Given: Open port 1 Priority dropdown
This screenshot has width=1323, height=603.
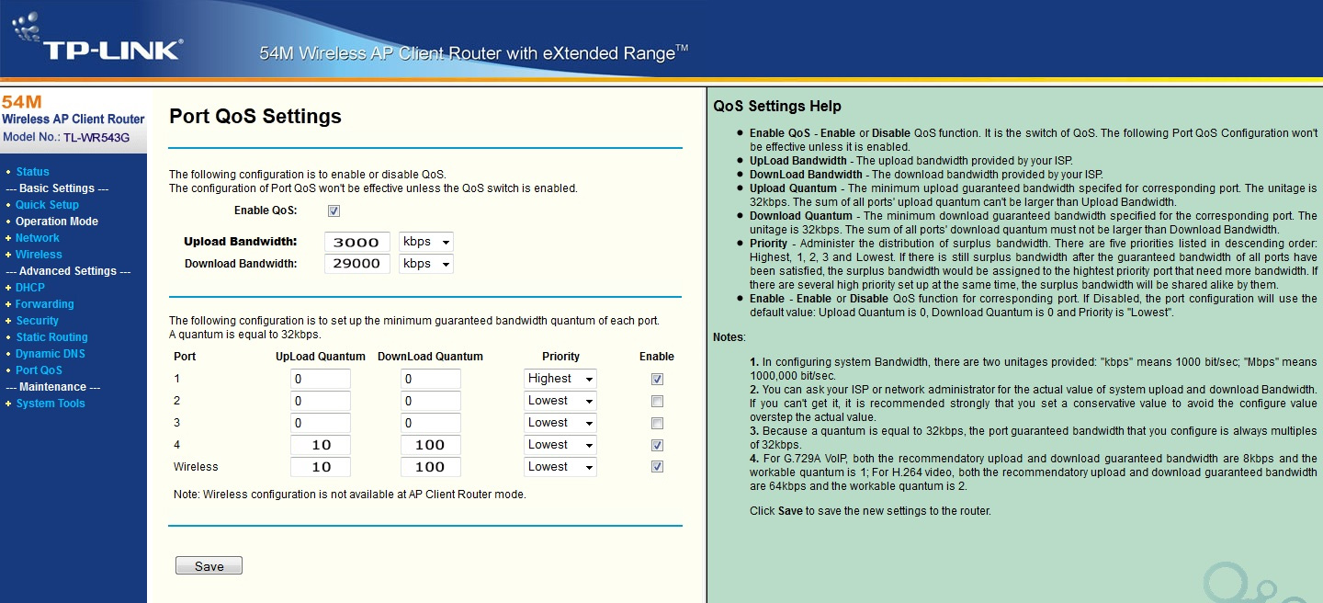Looking at the screenshot, I should pyautogui.click(x=560, y=379).
